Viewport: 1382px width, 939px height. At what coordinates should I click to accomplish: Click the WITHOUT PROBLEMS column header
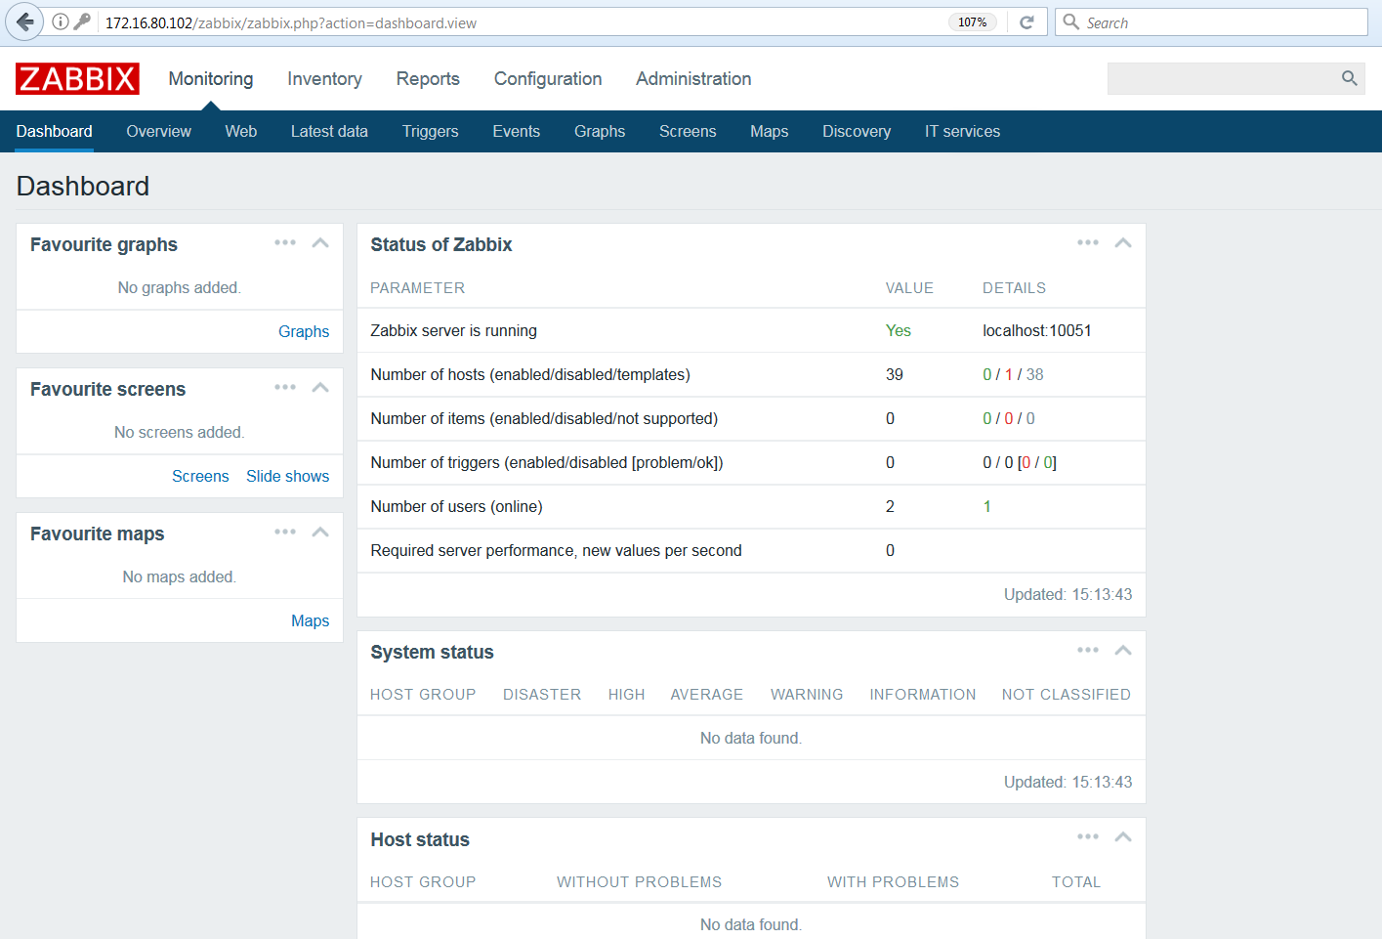click(639, 882)
